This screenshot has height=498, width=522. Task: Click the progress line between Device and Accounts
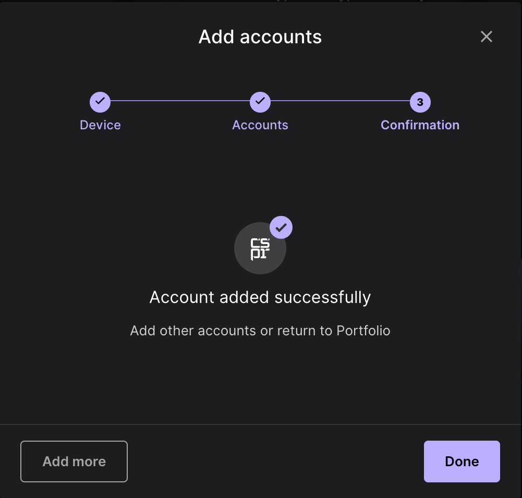point(180,102)
